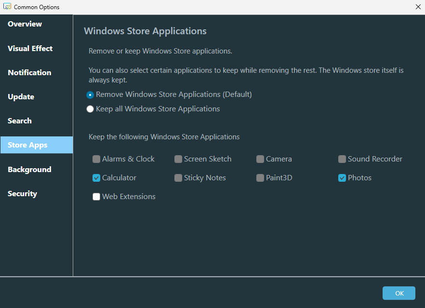Go to the Notification settings tab

tap(29, 73)
